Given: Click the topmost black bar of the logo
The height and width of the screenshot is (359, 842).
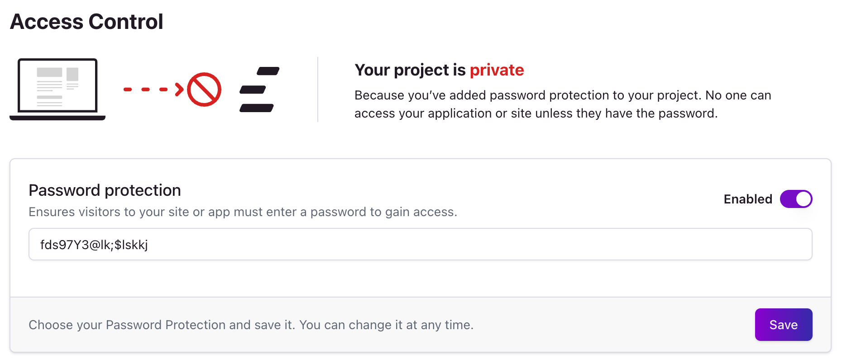Looking at the screenshot, I should pyautogui.click(x=268, y=71).
